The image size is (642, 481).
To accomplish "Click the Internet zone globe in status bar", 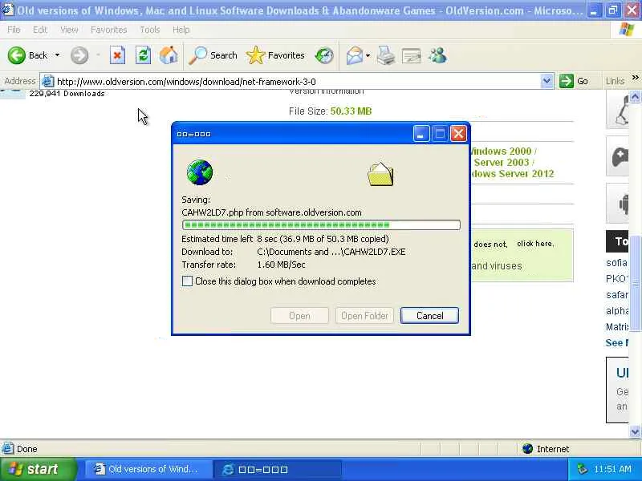I will 527,449.
